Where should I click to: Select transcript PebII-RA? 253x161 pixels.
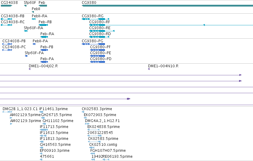[40, 16]
